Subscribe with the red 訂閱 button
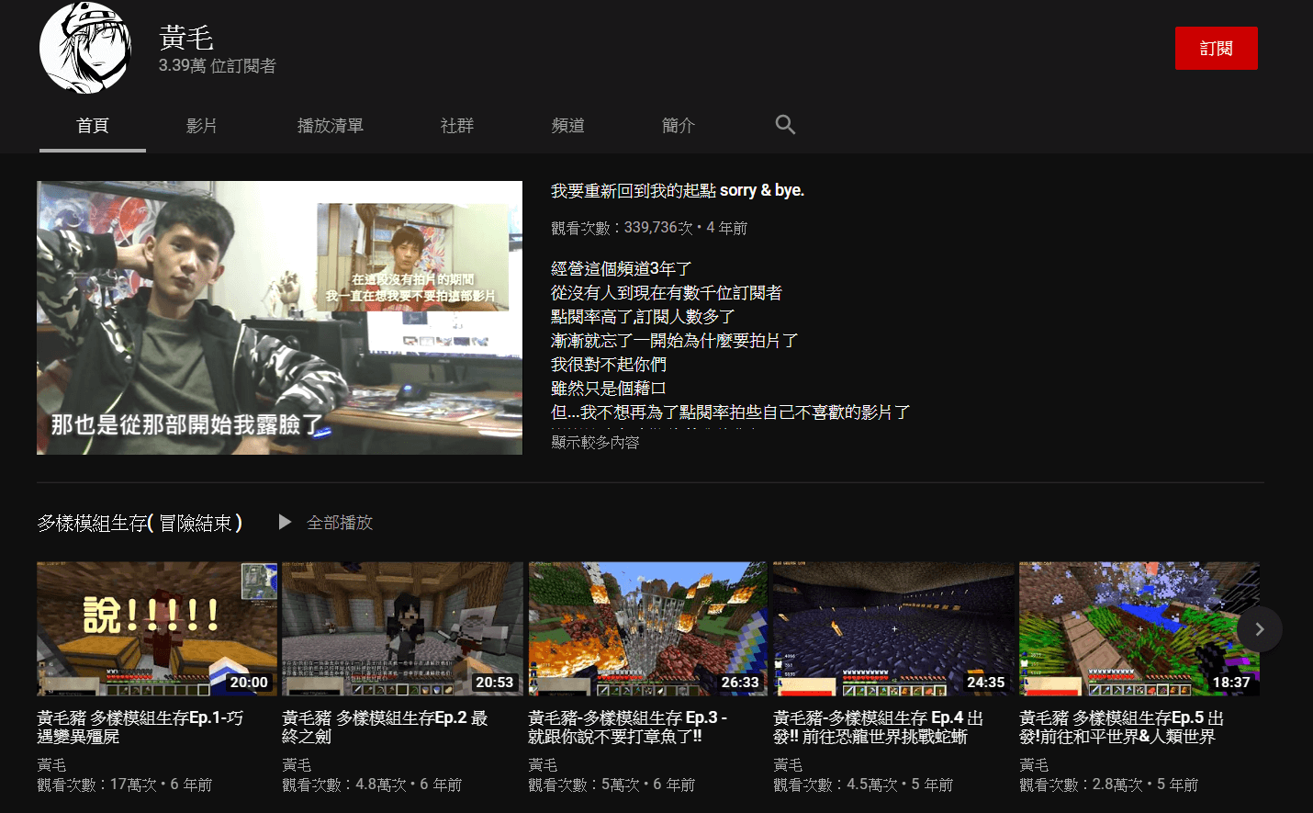The image size is (1313, 813). [x=1216, y=49]
